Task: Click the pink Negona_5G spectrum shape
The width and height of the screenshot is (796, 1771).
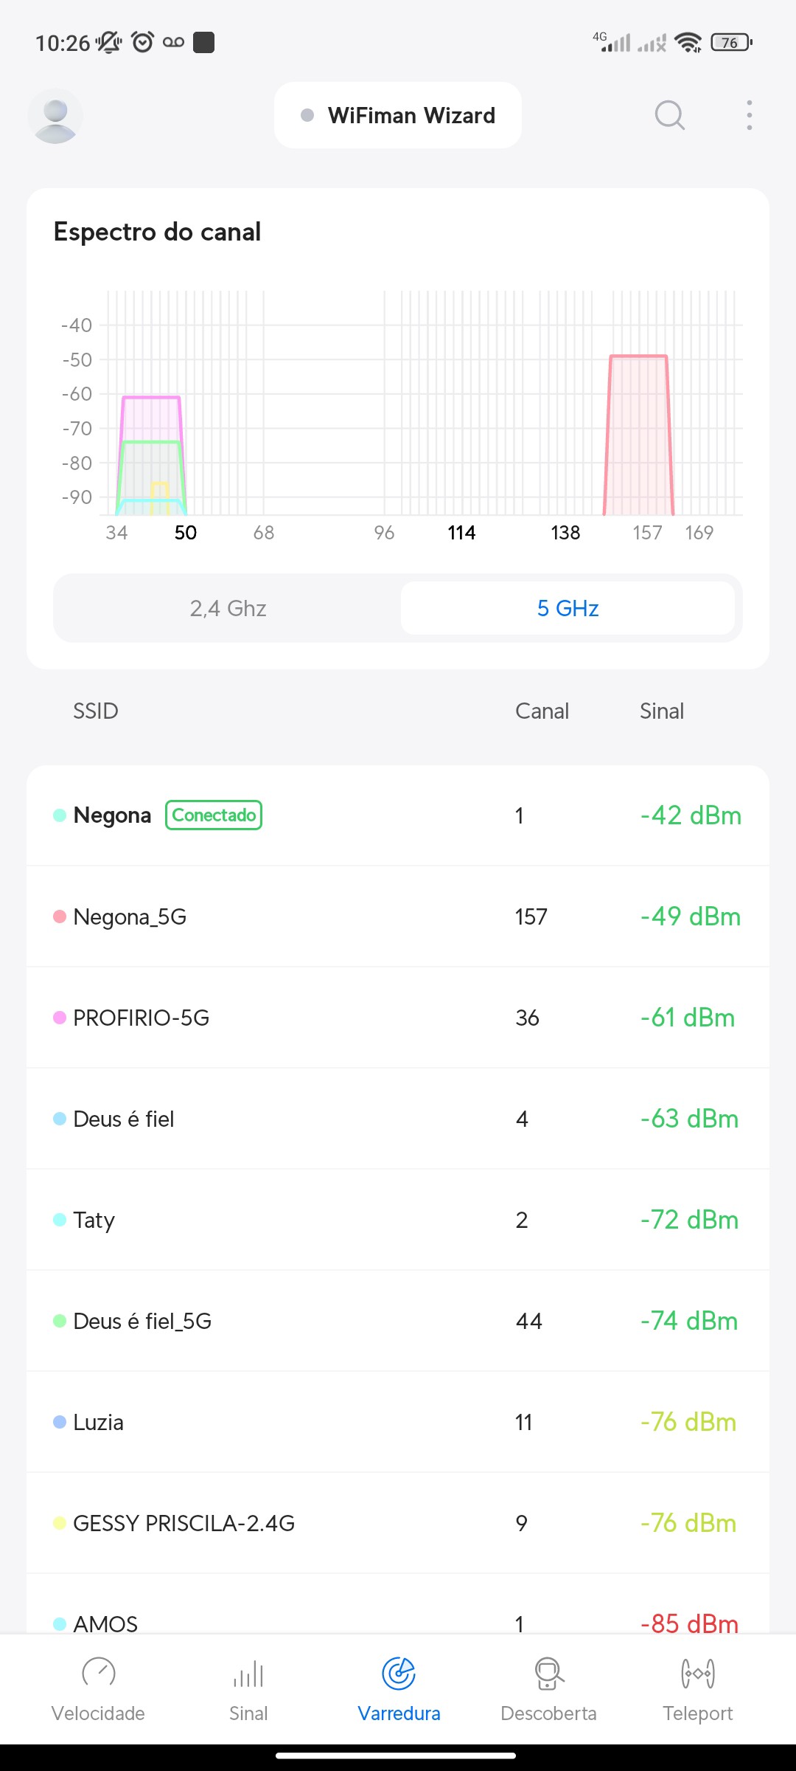Action: point(638,435)
